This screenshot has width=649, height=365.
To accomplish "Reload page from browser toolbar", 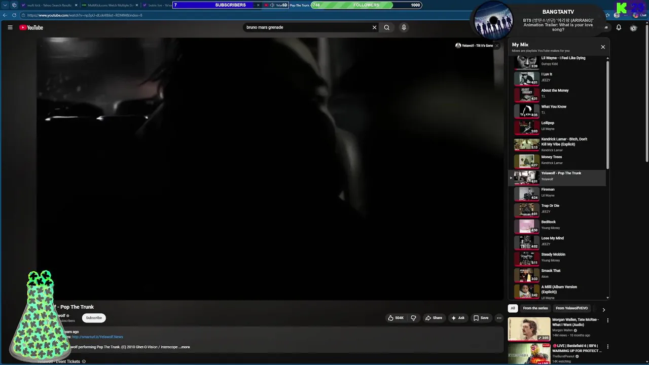I will pos(14,15).
